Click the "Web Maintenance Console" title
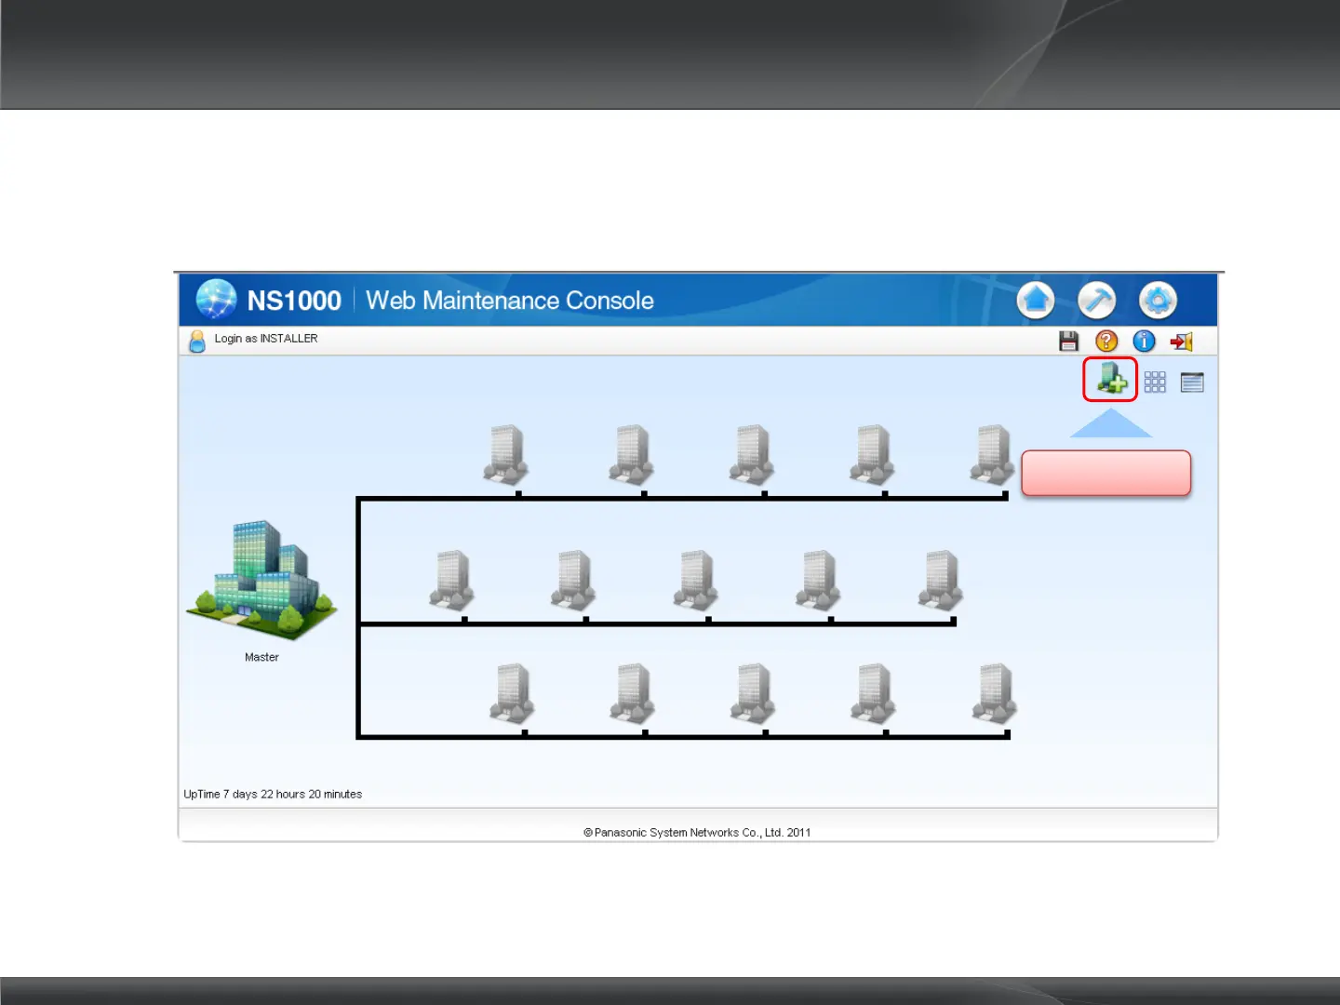This screenshot has height=1005, width=1340. tap(510, 301)
